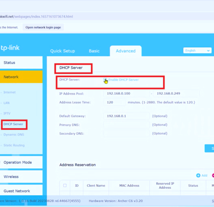Click the Reserved IP Address column header
Viewport: 214px width, 207px height.
point(165,186)
